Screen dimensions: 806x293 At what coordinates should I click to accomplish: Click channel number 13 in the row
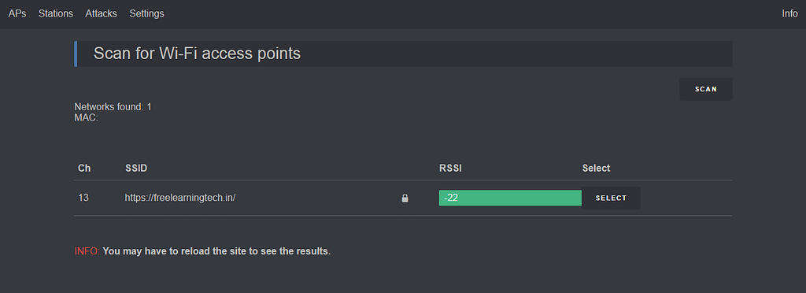(x=83, y=198)
